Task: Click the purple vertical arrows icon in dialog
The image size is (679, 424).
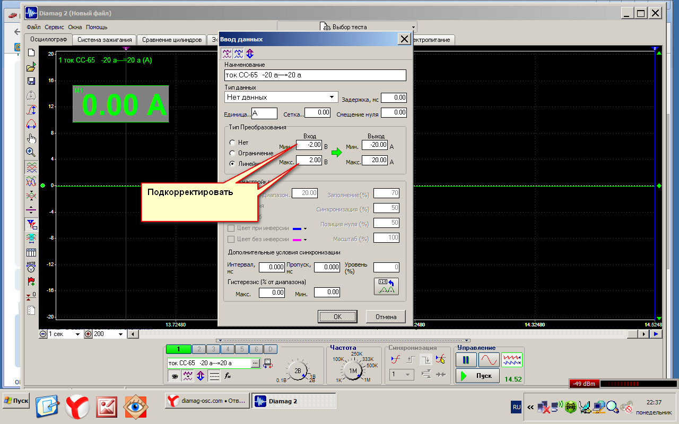Action: click(x=250, y=53)
